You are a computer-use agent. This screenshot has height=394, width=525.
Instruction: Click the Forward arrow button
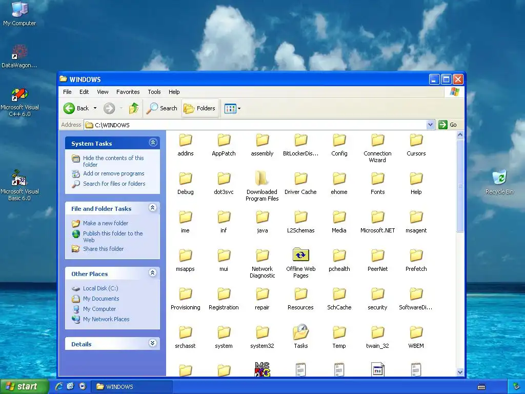pos(109,108)
